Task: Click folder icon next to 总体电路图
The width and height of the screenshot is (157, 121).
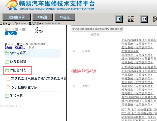Action: 7,53
